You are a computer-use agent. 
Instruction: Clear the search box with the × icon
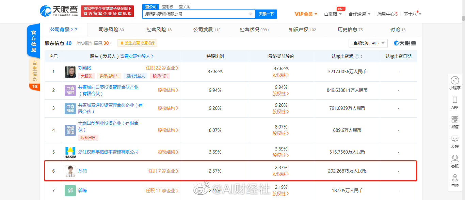click(251, 14)
